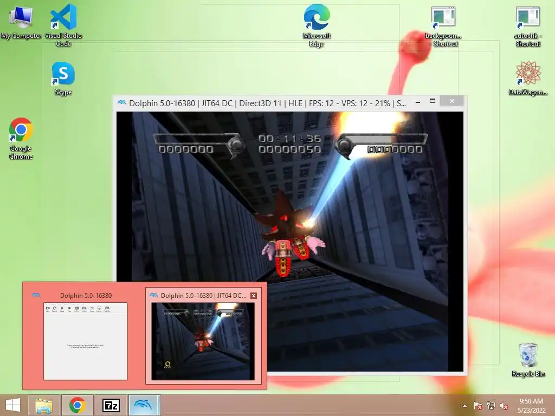Open the network status tray icon
Screen dimensions: 555x416
[x=491, y=406]
